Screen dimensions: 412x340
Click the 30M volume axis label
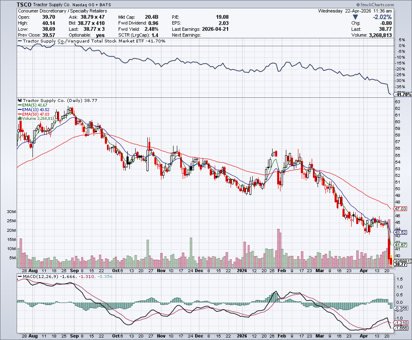pyautogui.click(x=11, y=212)
